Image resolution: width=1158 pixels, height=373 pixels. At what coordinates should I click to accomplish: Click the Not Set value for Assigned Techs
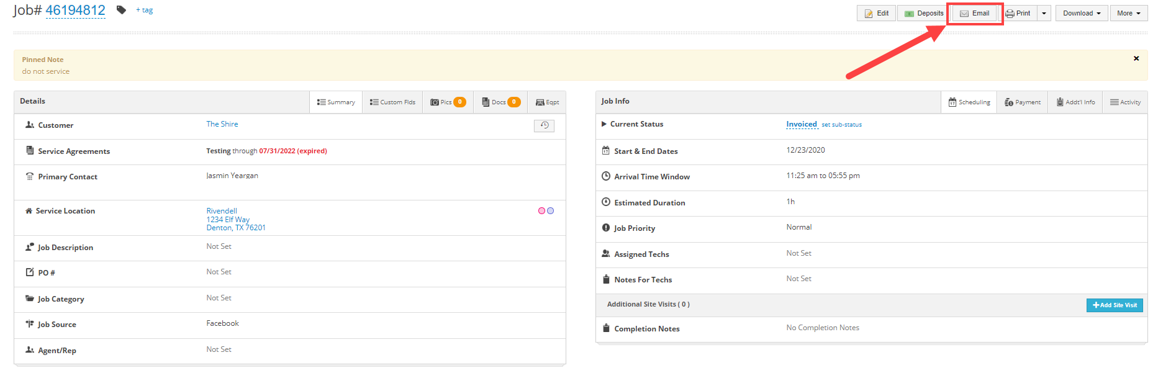(x=798, y=253)
